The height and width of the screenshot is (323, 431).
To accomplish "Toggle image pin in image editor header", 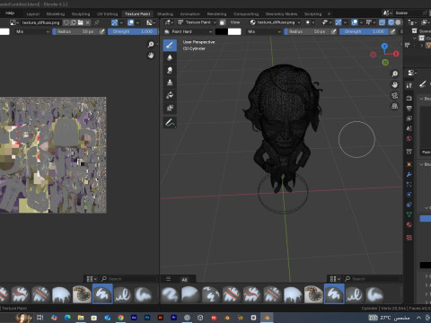I will [97, 22].
